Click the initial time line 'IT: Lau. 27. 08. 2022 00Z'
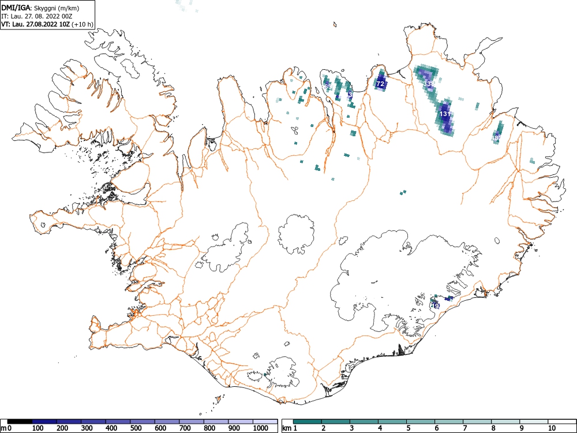Screen dimensions: 577x433 tap(36, 16)
